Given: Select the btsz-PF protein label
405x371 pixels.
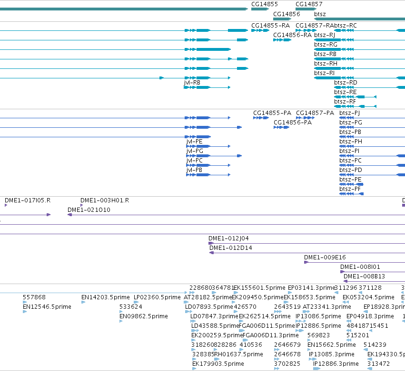Looking at the screenshot, I should pos(350,189).
